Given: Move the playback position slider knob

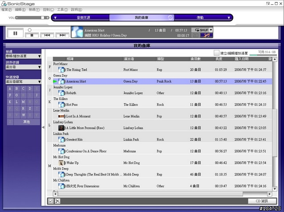Looking at the screenshot, I should pyautogui.click(x=30, y=30).
